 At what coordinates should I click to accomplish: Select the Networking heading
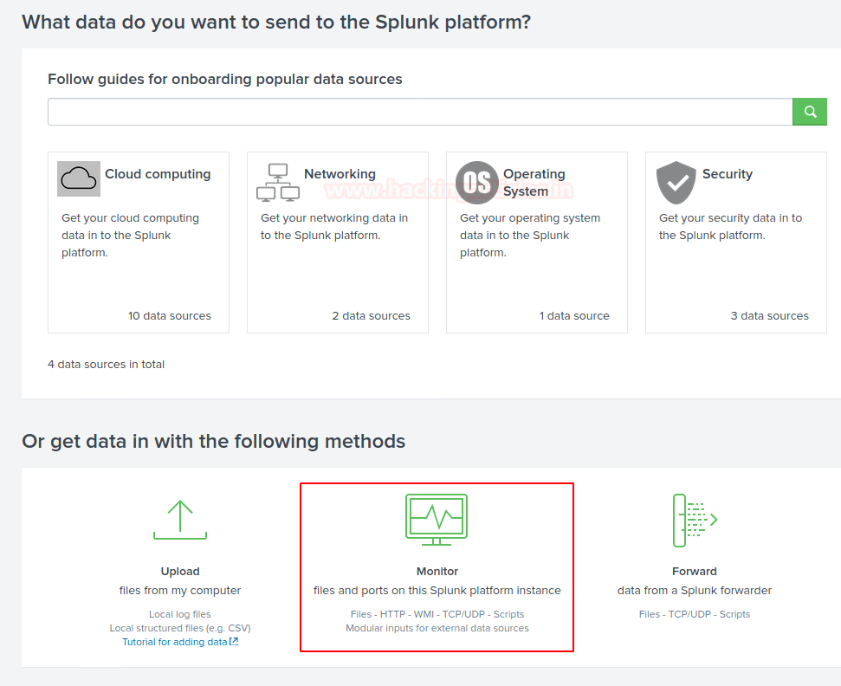coord(340,174)
